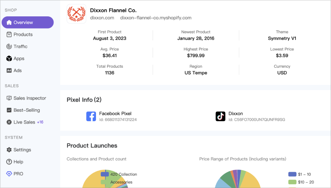Click the TikTok pixel logo

click(221, 117)
